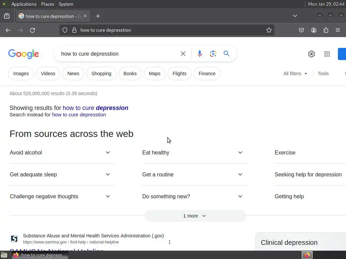This screenshot has width=346, height=259.
Task: Start voice search with microphone
Action: 199,54
